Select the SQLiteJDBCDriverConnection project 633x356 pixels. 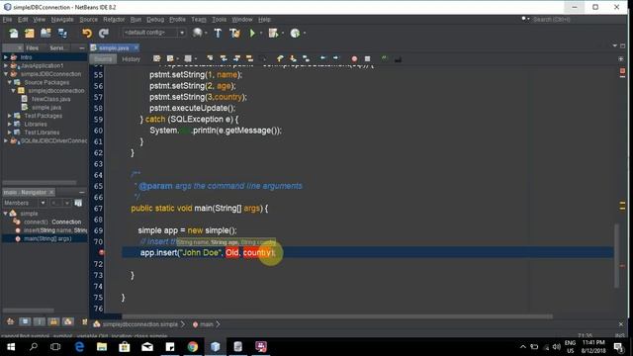53,140
